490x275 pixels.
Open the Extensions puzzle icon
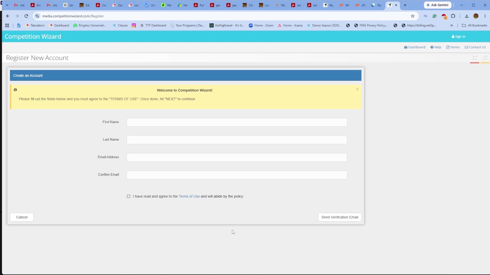tap(453, 16)
